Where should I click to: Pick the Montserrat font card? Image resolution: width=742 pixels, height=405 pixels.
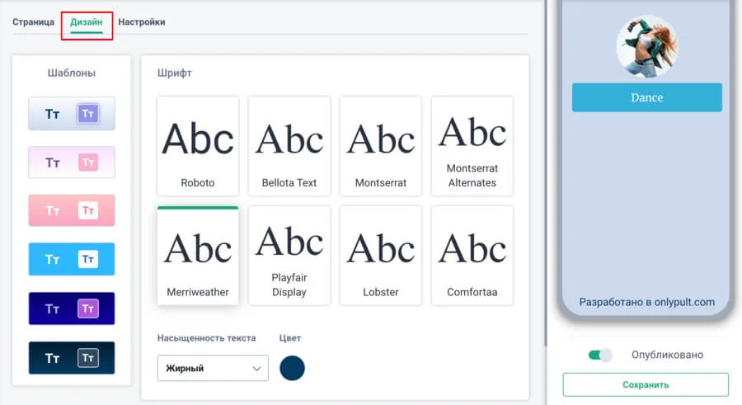click(380, 145)
